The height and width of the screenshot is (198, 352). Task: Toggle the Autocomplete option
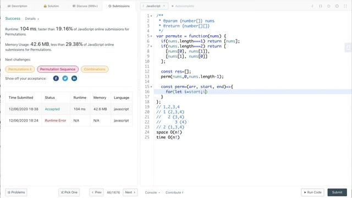point(183,6)
